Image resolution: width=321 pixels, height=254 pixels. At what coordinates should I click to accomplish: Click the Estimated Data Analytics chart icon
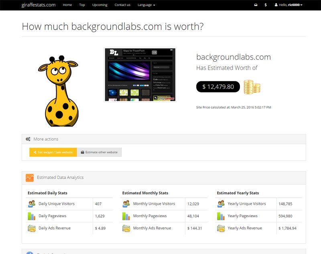30,178
